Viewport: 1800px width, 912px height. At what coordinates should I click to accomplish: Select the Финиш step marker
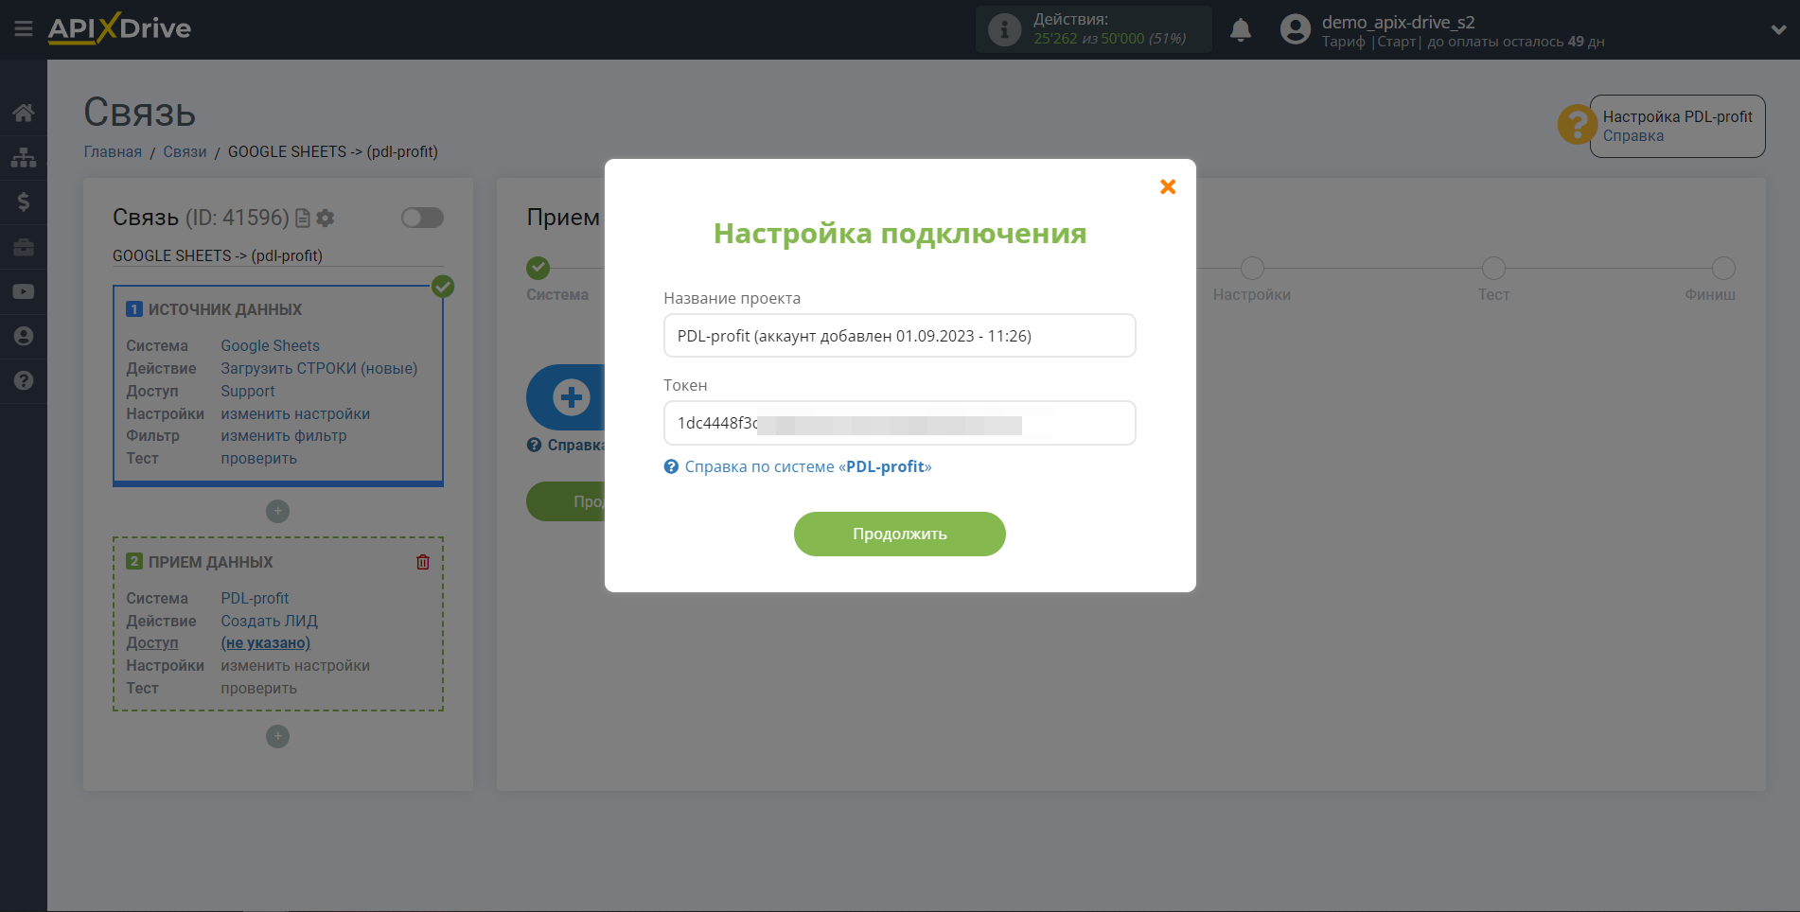click(1723, 268)
